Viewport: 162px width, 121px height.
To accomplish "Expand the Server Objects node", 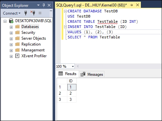I will [11, 39].
